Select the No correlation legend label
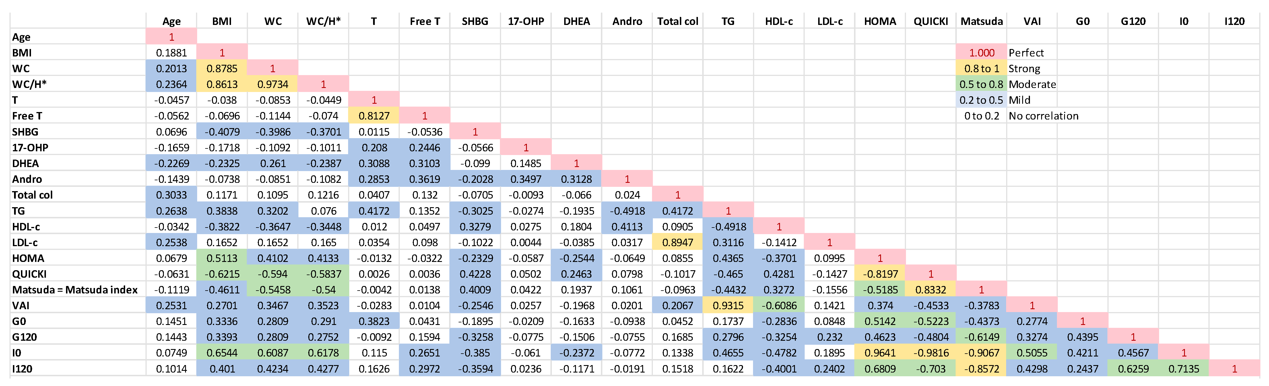The height and width of the screenshot is (386, 1269). click(x=1043, y=116)
